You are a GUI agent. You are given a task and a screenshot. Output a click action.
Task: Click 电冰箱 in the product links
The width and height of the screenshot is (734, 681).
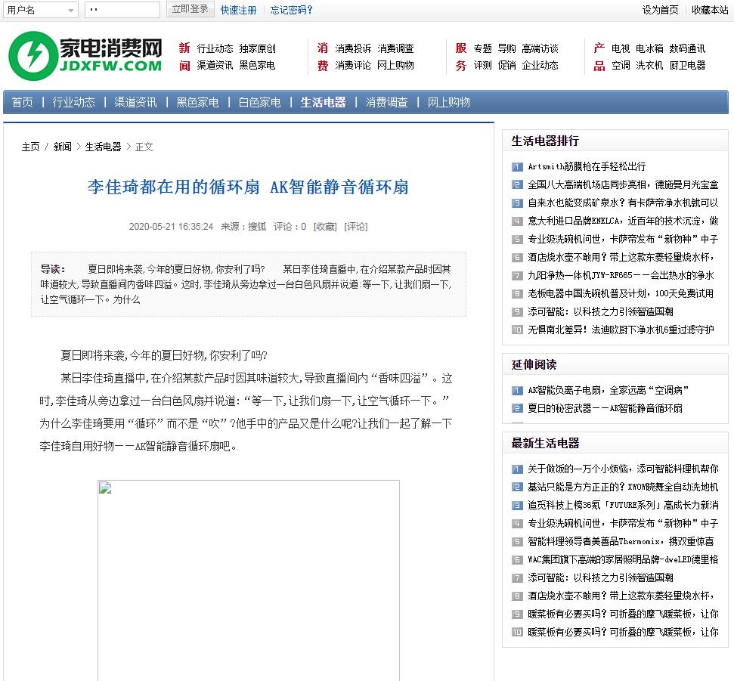(649, 48)
